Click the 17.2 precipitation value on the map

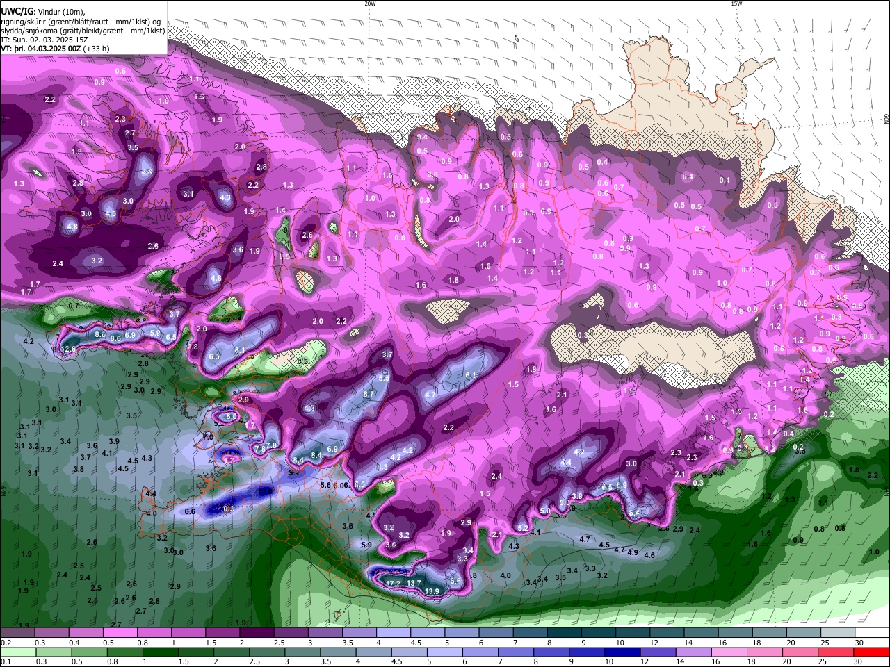(x=394, y=584)
